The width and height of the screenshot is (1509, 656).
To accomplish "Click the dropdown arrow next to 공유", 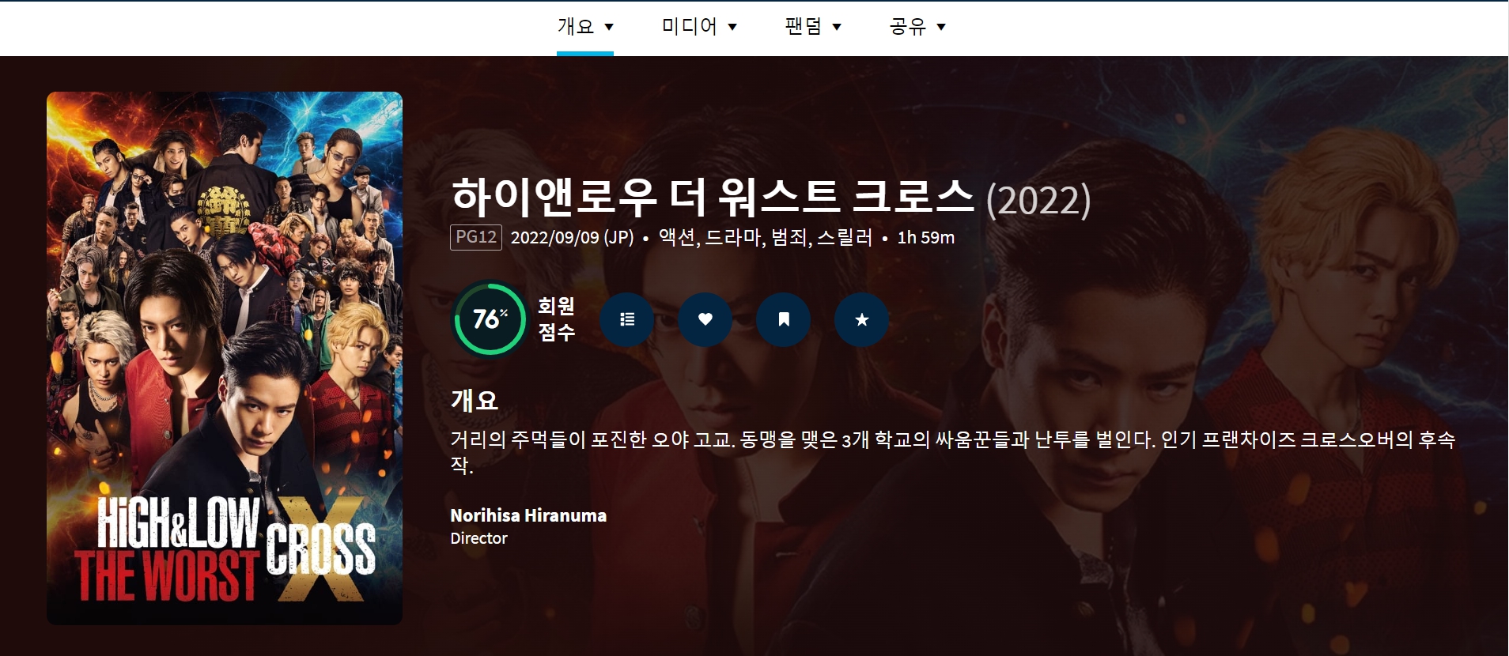I will [941, 27].
